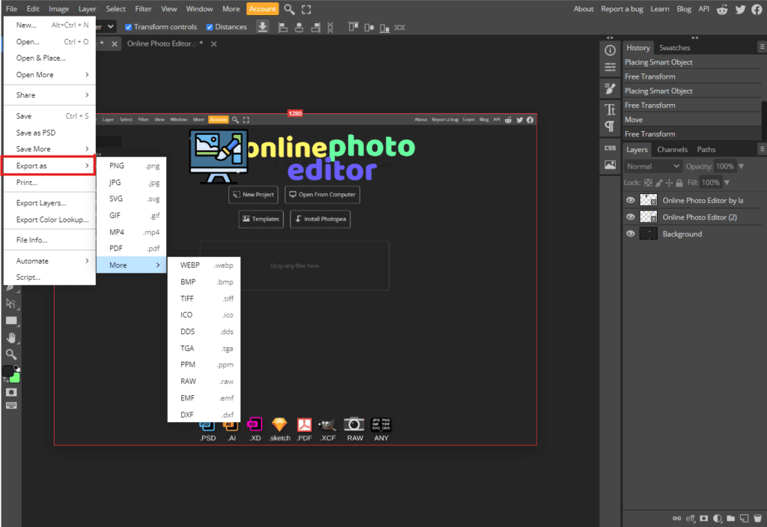Screen dimensions: 767x527
Task: Hide the Background layer
Action: pos(630,234)
